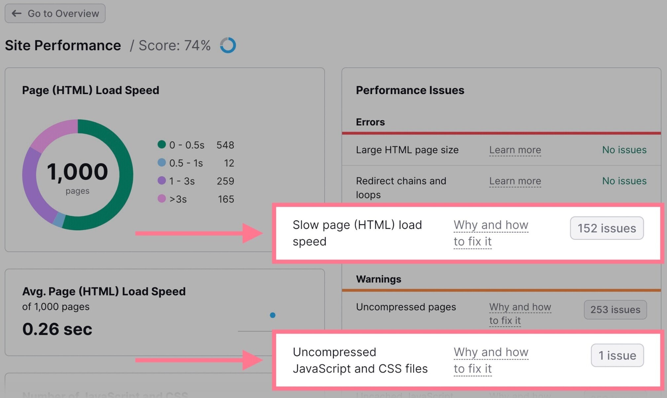Click the back arrow Go to Overview
The image size is (667, 398).
coord(57,13)
